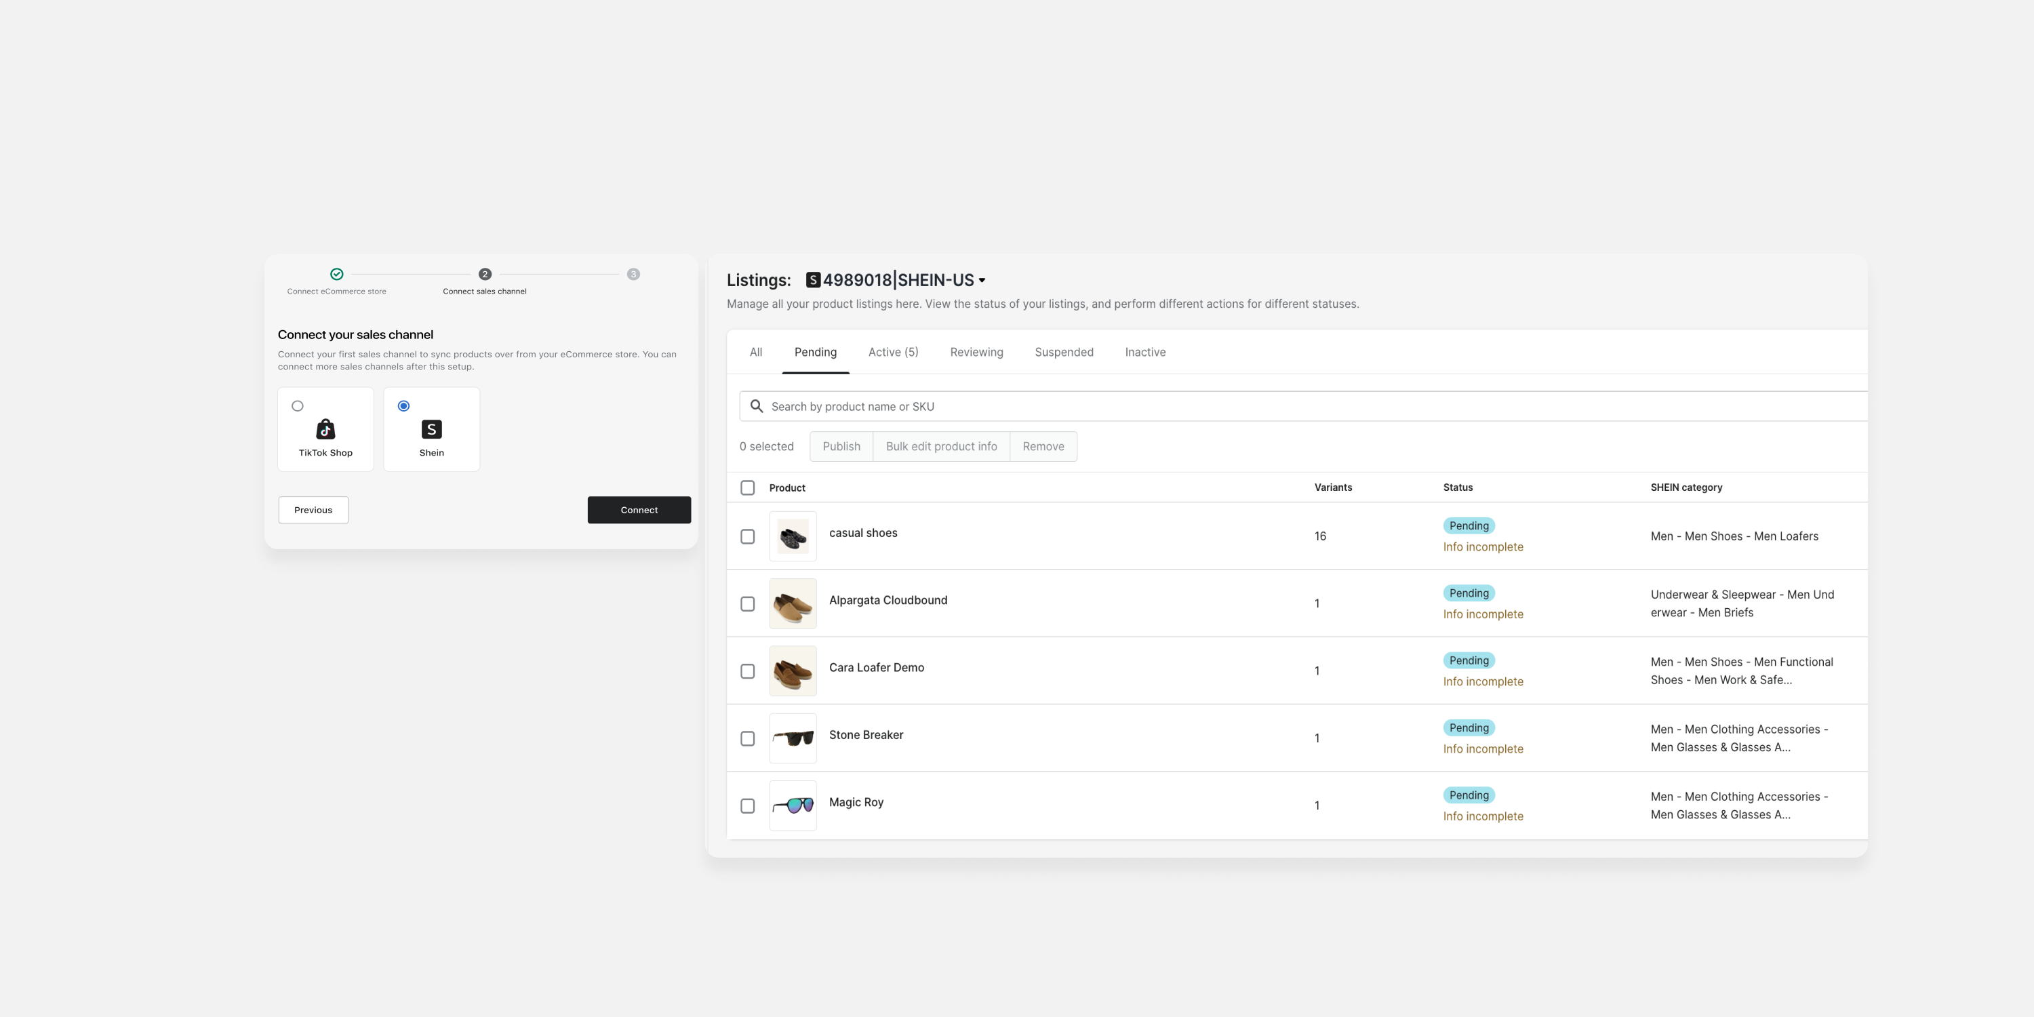
Task: Click Bulk edit product info button
Action: click(941, 446)
